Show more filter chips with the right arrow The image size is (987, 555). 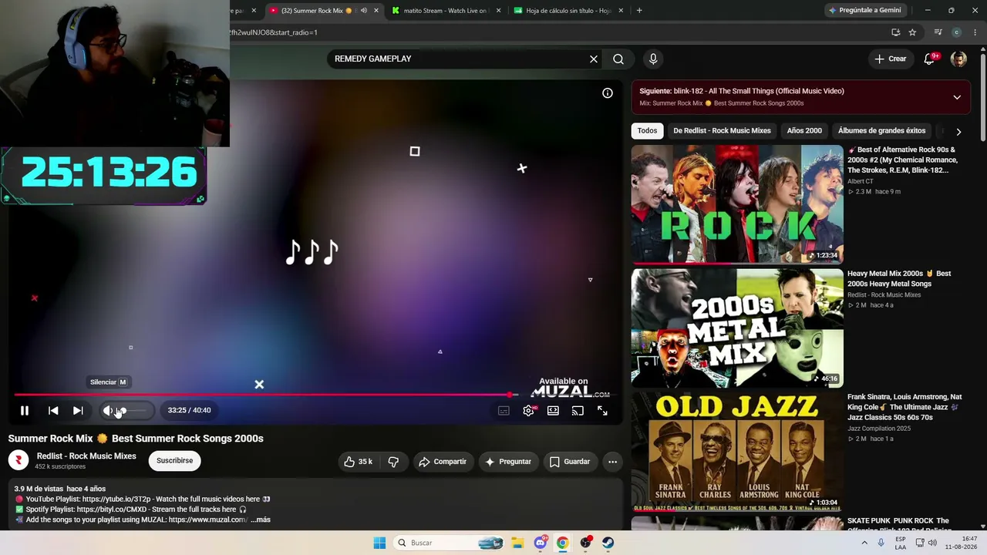click(958, 132)
